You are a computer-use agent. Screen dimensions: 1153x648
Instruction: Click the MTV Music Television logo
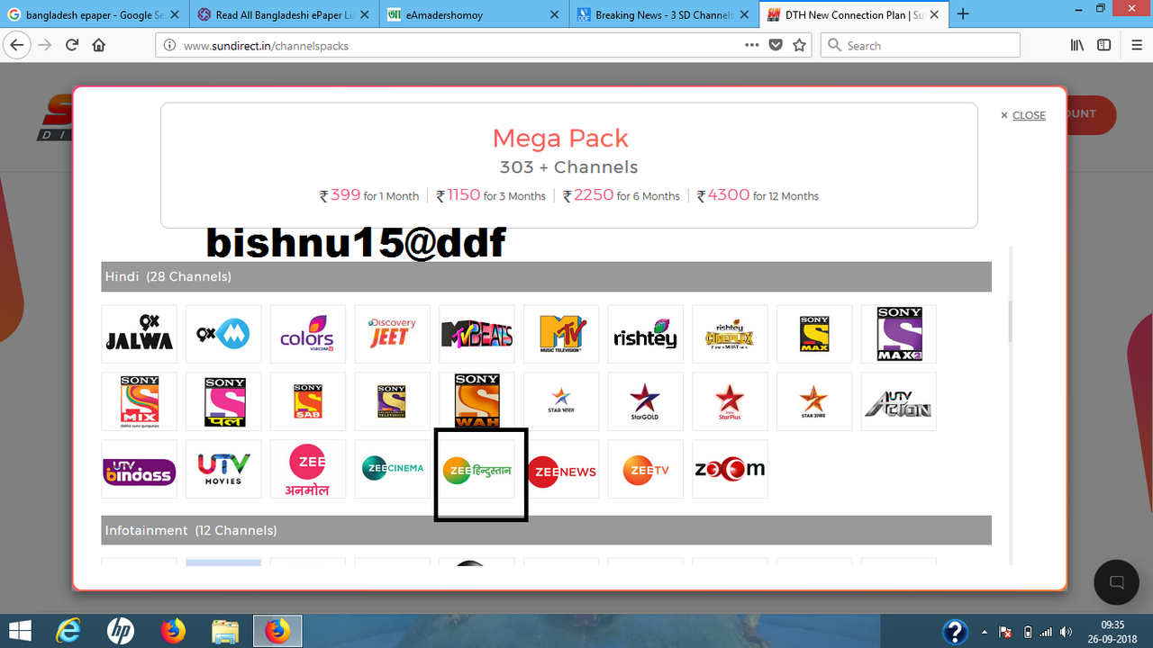point(561,334)
